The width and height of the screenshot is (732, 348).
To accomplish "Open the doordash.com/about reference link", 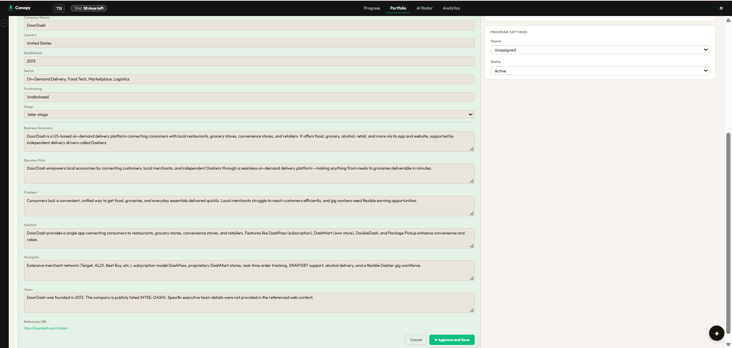I will (46, 328).
